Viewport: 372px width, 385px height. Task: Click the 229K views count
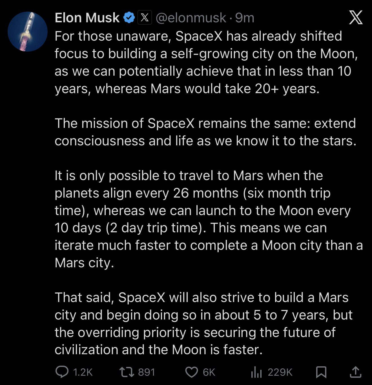click(280, 372)
